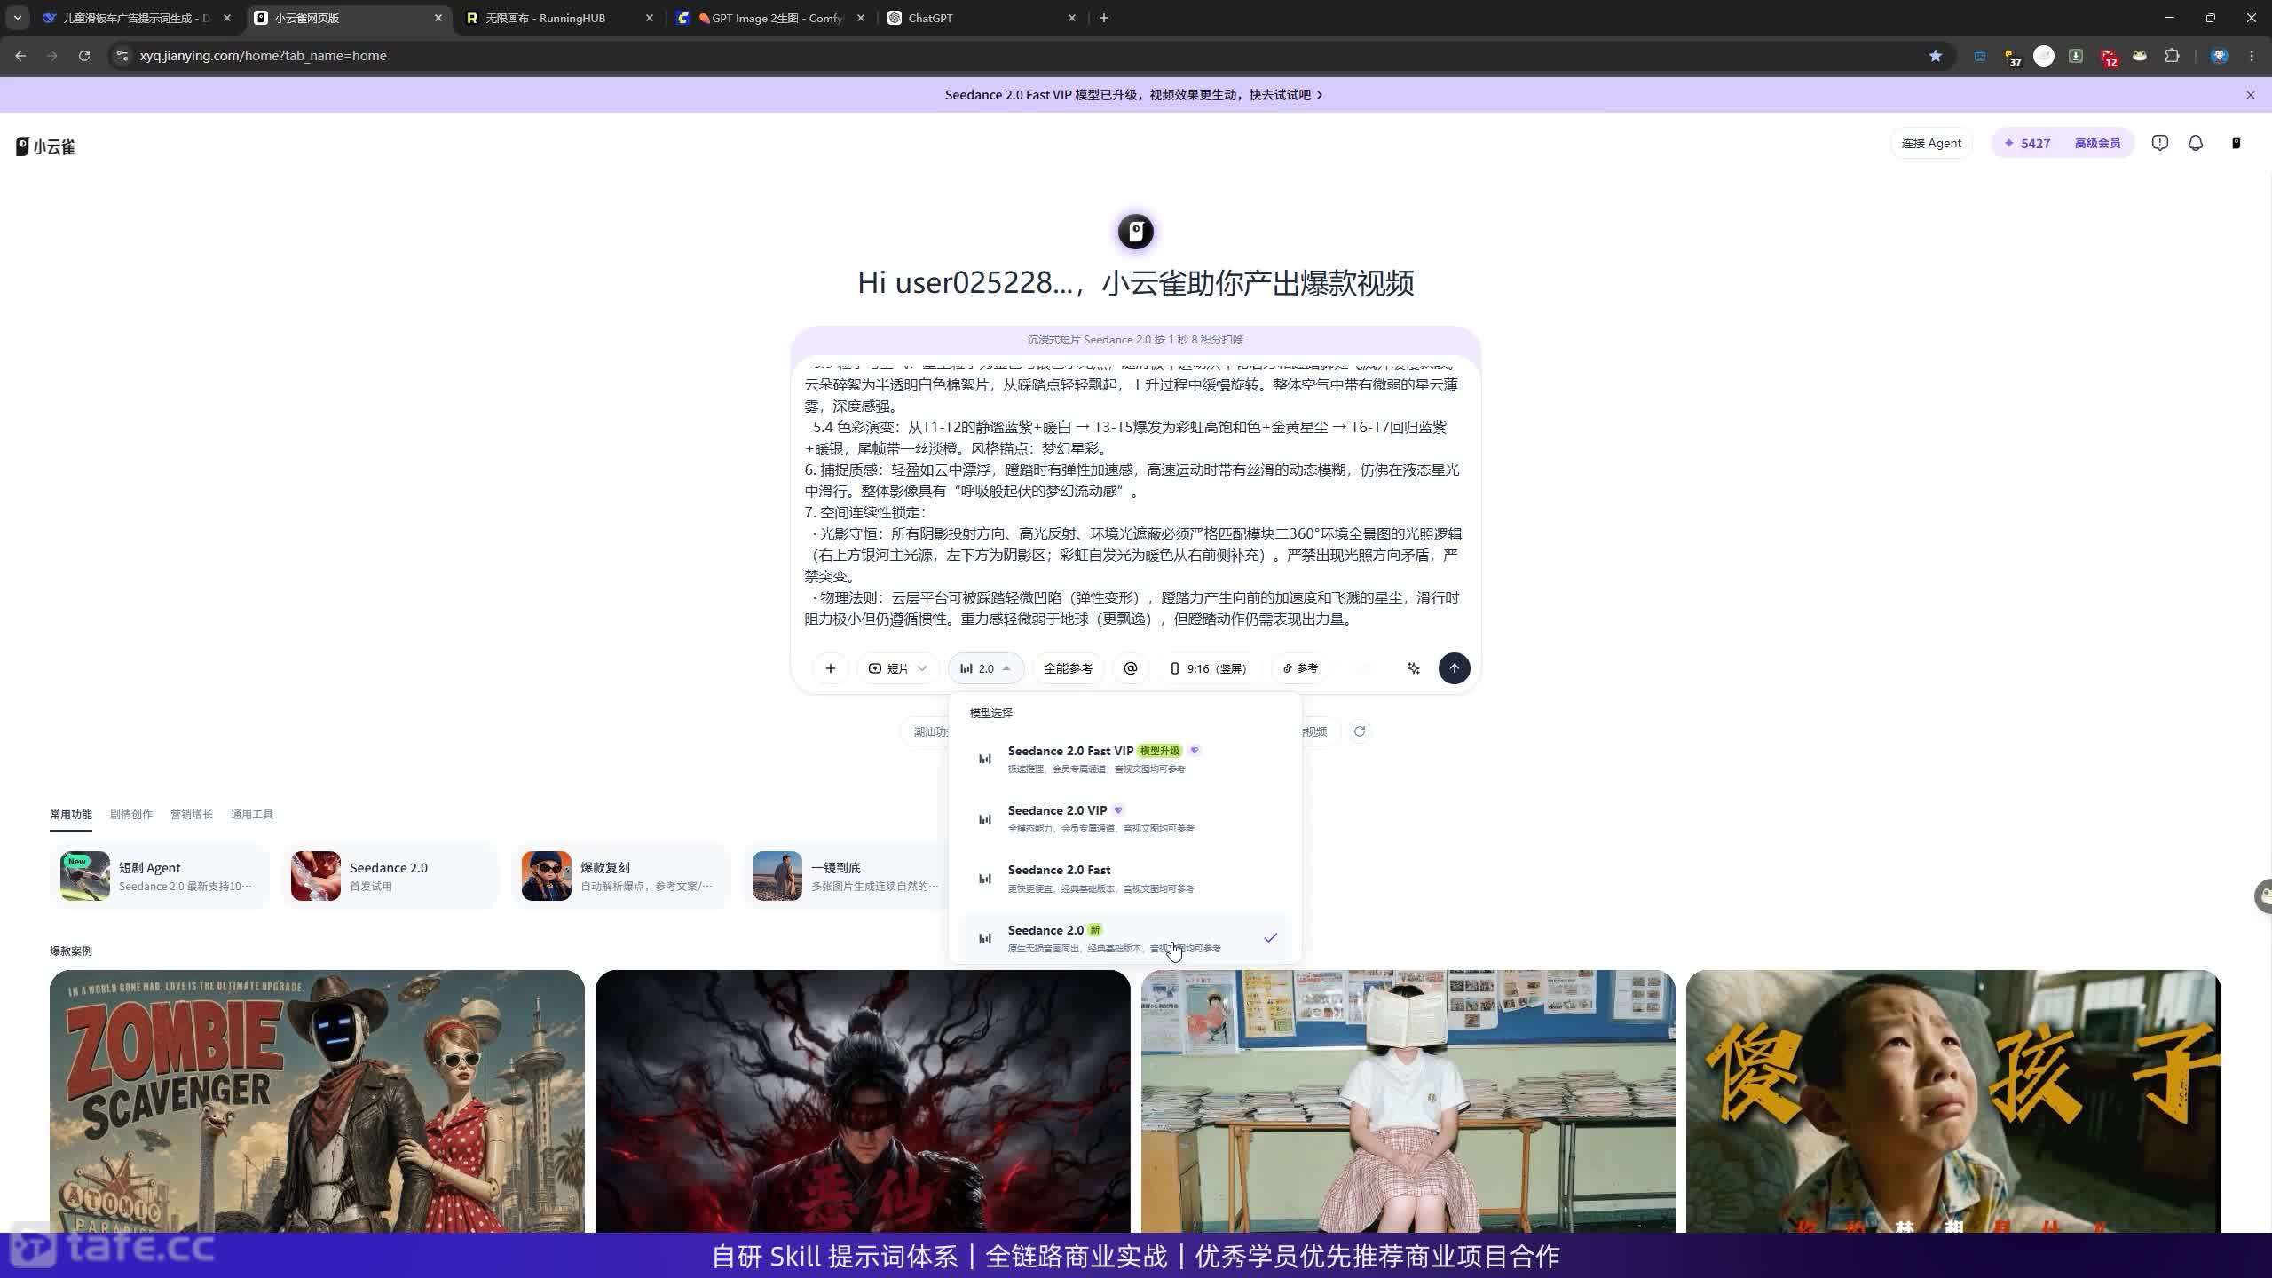Image resolution: width=2272 pixels, height=1278 pixels.
Task: Open the tab search dropdown arrow
Action: pyautogui.click(x=17, y=18)
